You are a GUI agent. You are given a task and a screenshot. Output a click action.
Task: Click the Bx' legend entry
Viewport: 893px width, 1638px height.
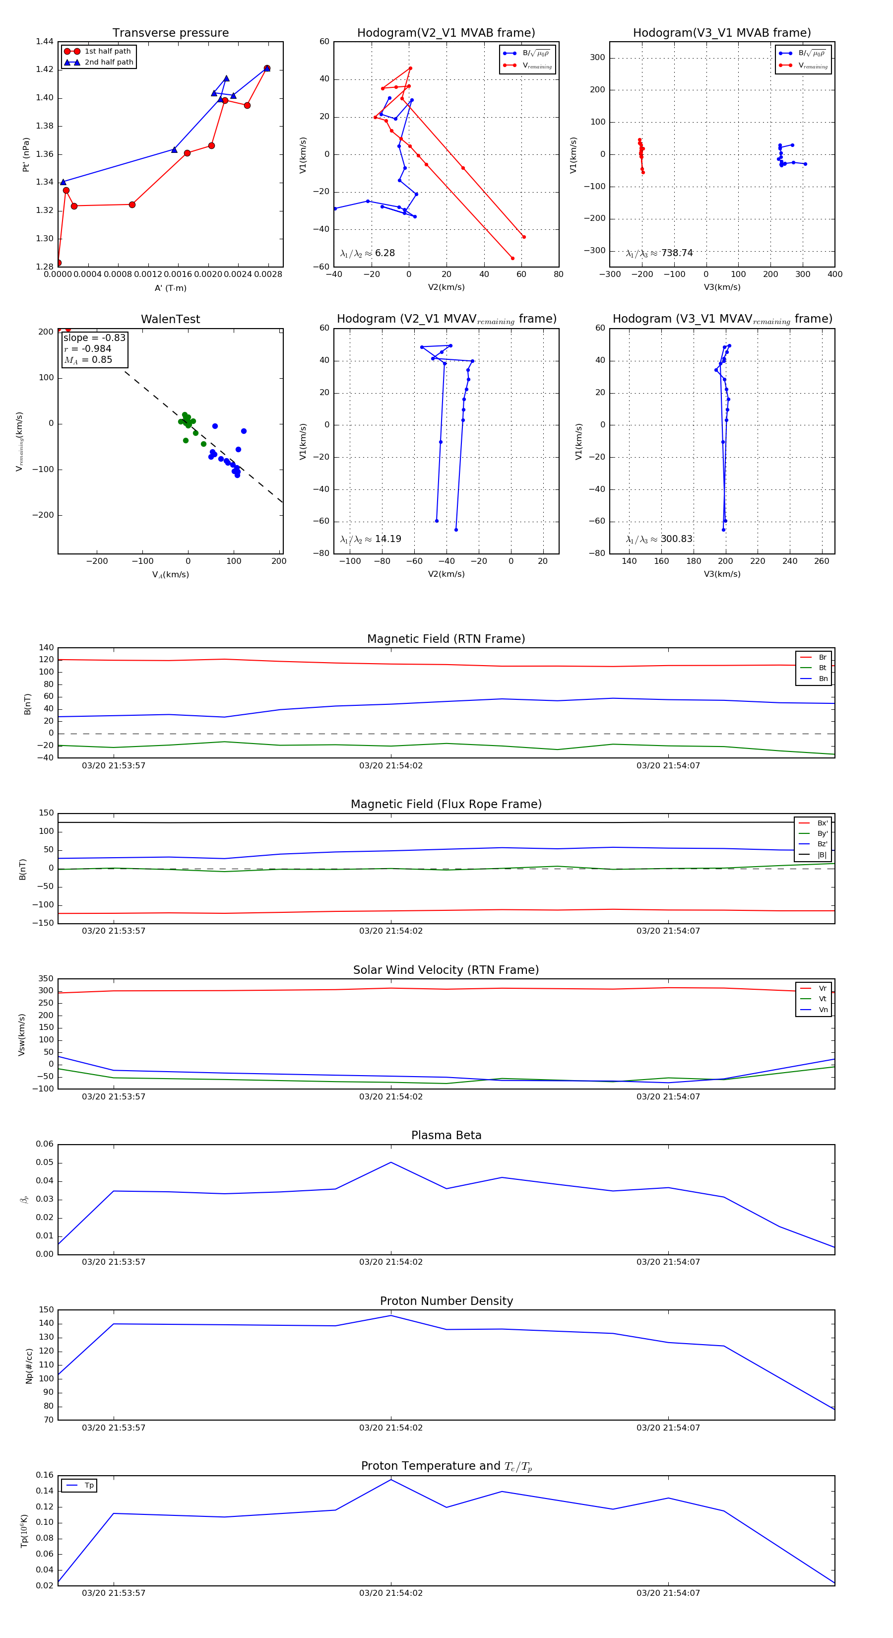(813, 823)
